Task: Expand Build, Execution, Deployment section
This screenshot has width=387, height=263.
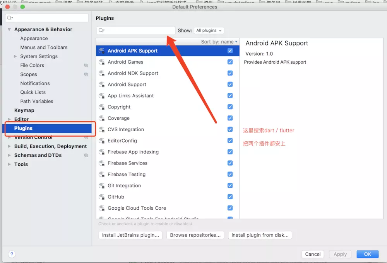Action: (x=9, y=146)
